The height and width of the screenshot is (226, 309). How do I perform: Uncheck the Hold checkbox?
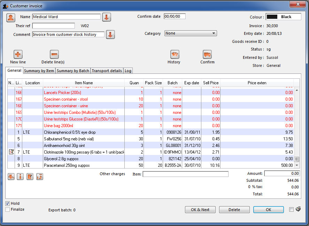pos(8,203)
